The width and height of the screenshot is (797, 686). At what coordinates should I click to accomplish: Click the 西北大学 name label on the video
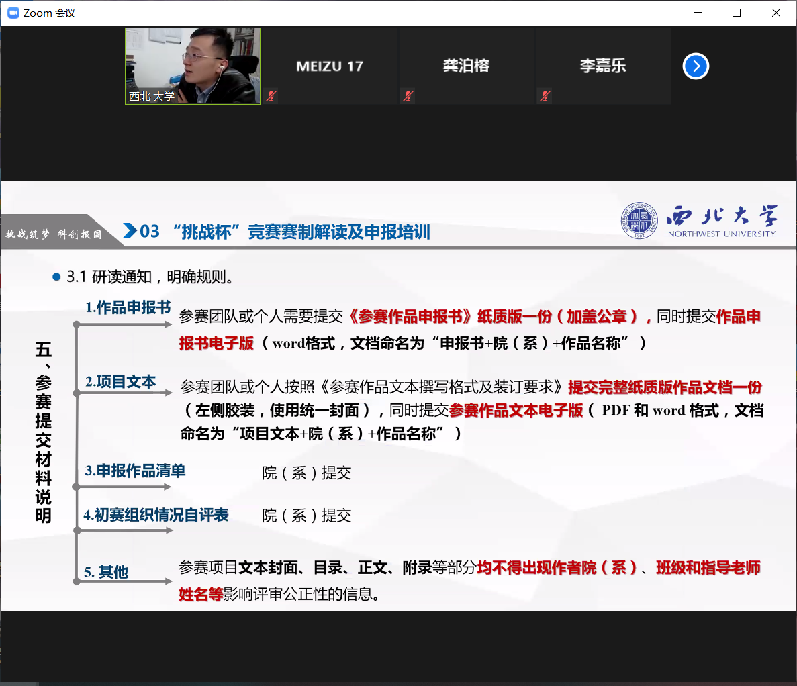click(x=152, y=97)
